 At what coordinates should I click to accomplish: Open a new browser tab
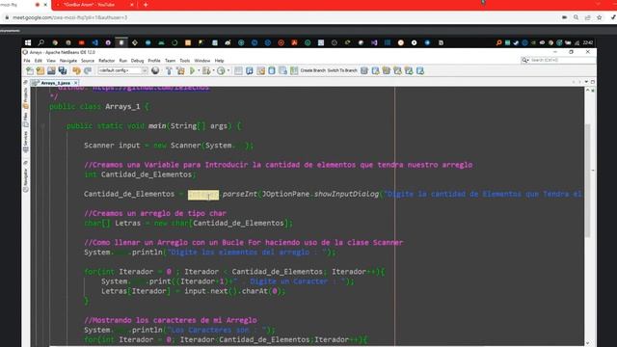tap(146, 5)
